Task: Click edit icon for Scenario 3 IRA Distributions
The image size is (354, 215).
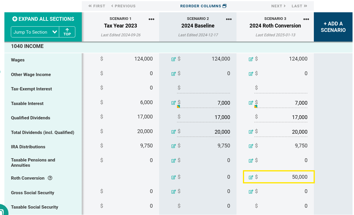Action: tap(251, 146)
